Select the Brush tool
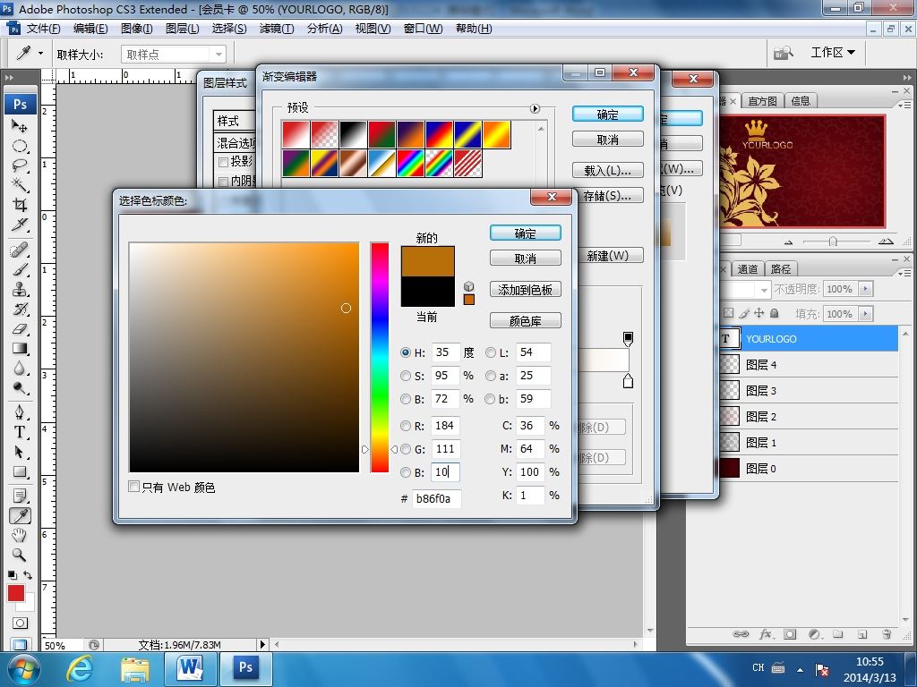Screen dimensions: 917x687 pos(20,269)
